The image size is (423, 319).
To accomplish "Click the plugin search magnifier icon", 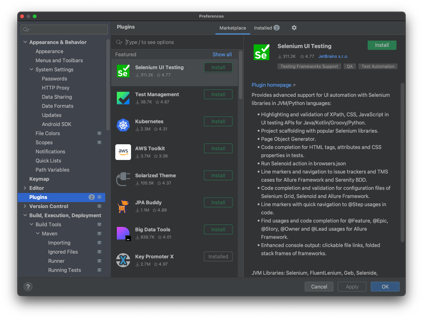I will [x=119, y=42].
